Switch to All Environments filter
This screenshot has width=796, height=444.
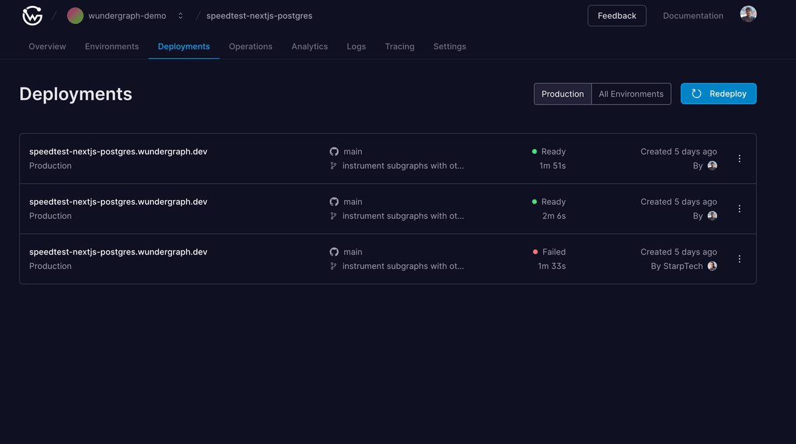pyautogui.click(x=630, y=93)
